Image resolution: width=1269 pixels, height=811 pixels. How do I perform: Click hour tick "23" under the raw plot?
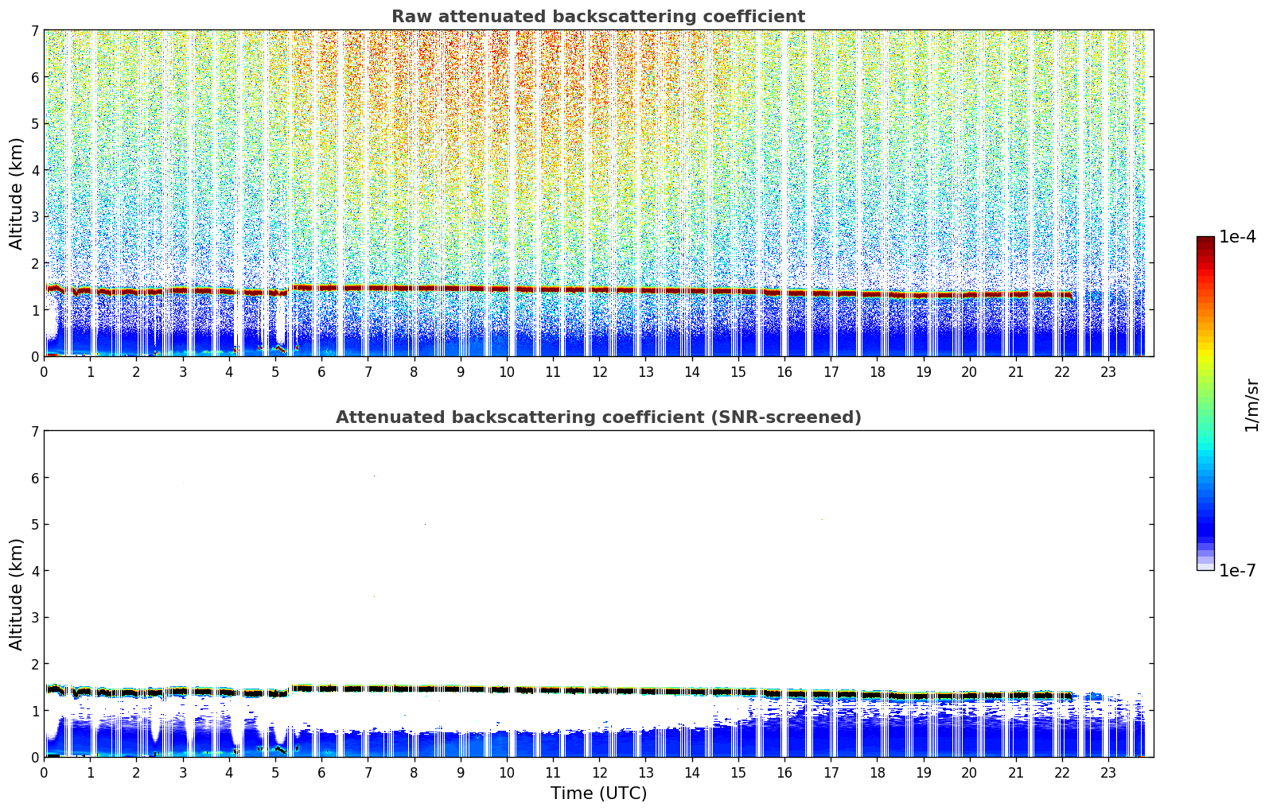[1108, 372]
